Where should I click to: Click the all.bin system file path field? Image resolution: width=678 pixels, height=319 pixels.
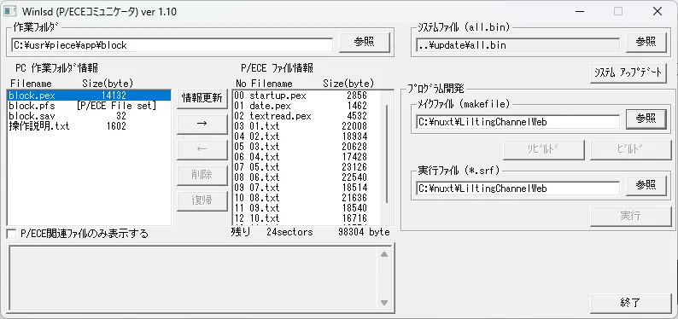click(517, 45)
